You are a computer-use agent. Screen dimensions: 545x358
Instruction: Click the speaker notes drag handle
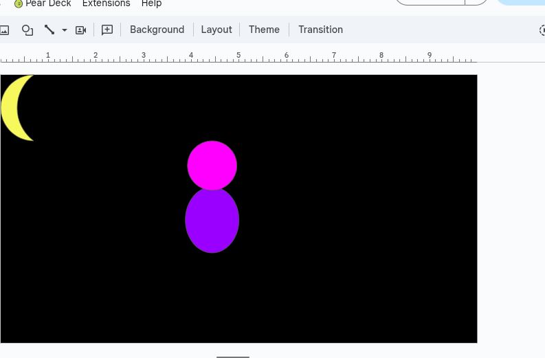[x=233, y=356]
